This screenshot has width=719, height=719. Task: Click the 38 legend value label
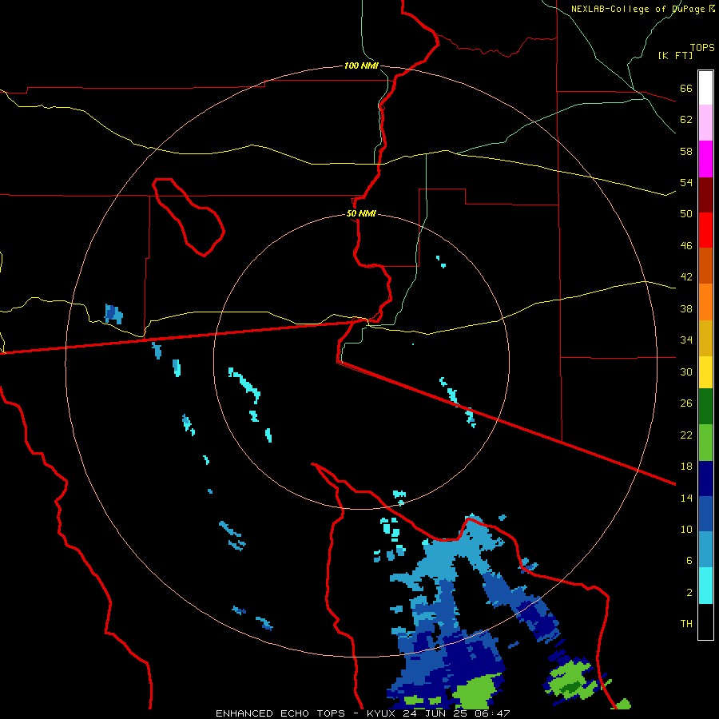[x=686, y=308]
